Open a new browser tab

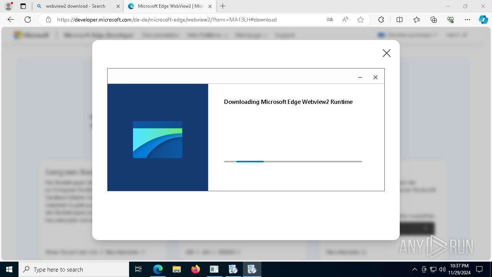223,6
